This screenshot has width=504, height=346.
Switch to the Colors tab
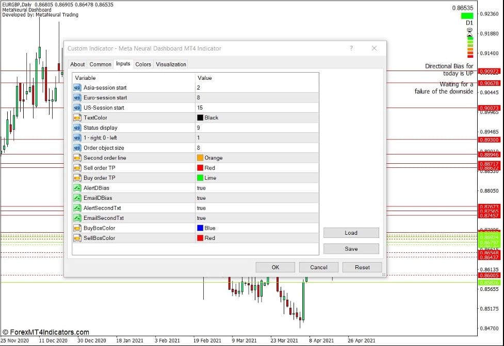(143, 64)
